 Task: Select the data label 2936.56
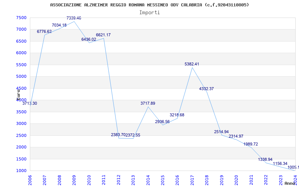162,122
